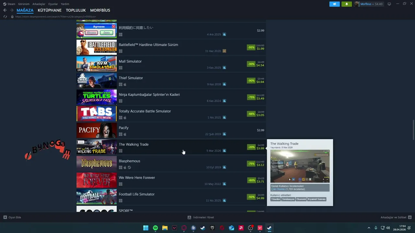Click the friends chat icon at bottom right
This screenshot has width=415, height=233.
click(410, 217)
